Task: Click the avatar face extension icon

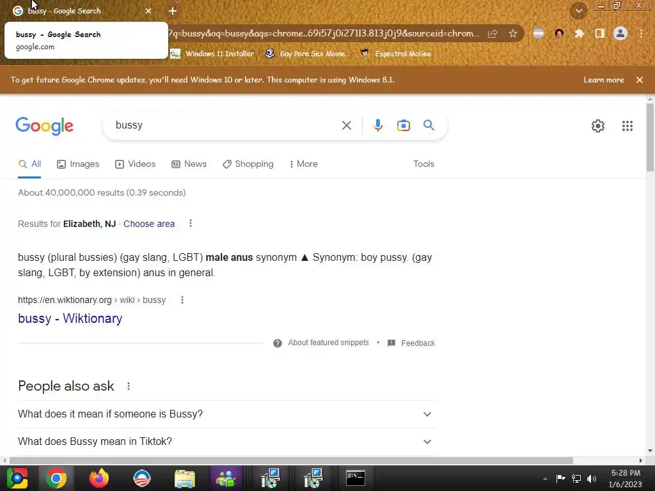Action: tap(559, 33)
